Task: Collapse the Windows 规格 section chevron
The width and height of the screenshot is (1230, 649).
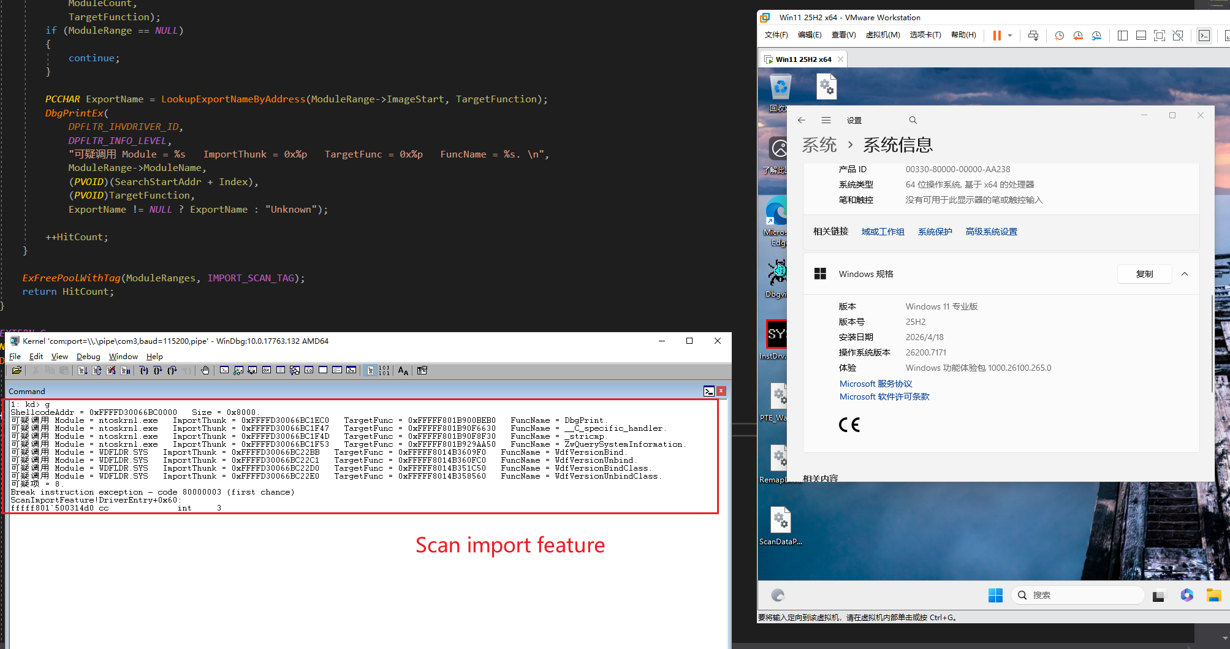Action: pos(1185,274)
